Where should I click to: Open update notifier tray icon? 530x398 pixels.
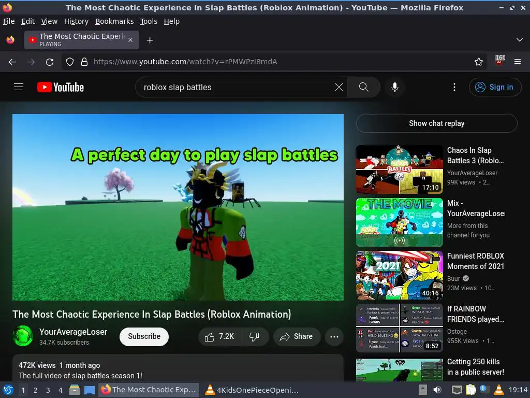pyautogui.click(x=483, y=389)
